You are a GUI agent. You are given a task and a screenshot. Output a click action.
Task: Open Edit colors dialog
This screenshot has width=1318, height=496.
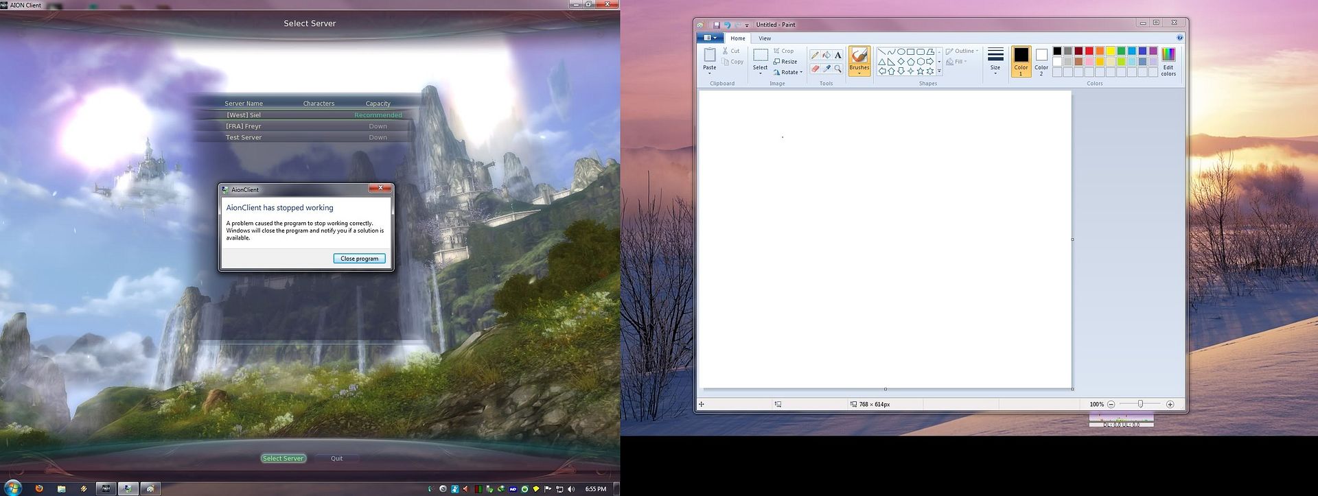coord(1168,62)
